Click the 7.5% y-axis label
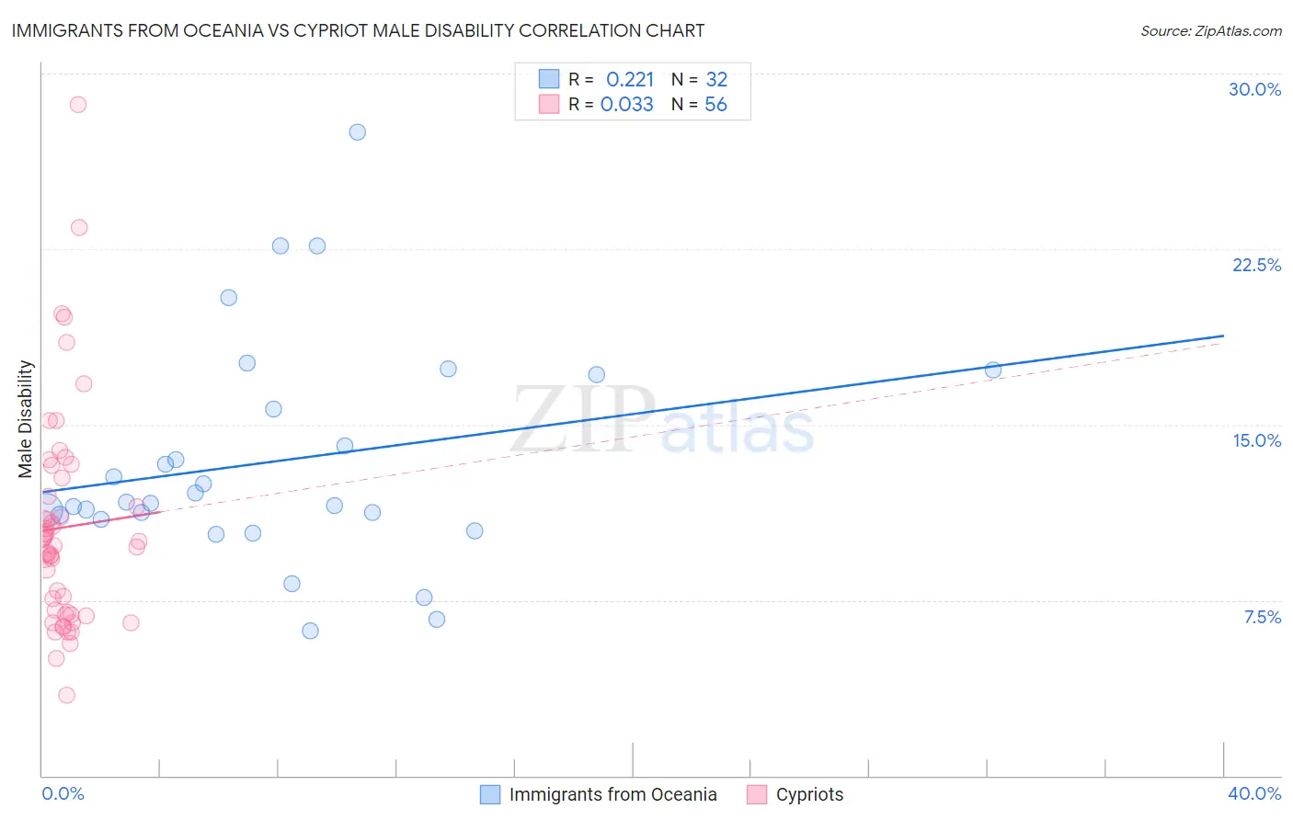 click(x=1263, y=617)
